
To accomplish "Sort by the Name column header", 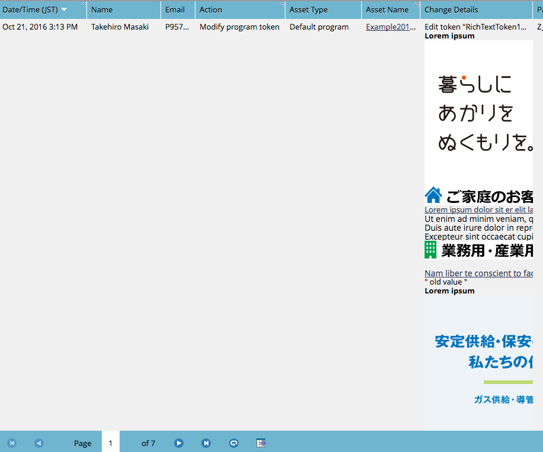I will pyautogui.click(x=102, y=9).
